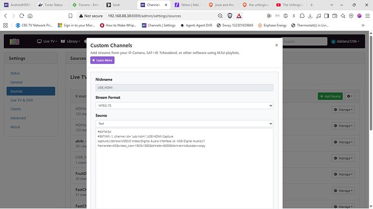Toggle the browser sidebar panel icon
Viewport: 373px width, 209px height.
pyautogui.click(x=327, y=16)
